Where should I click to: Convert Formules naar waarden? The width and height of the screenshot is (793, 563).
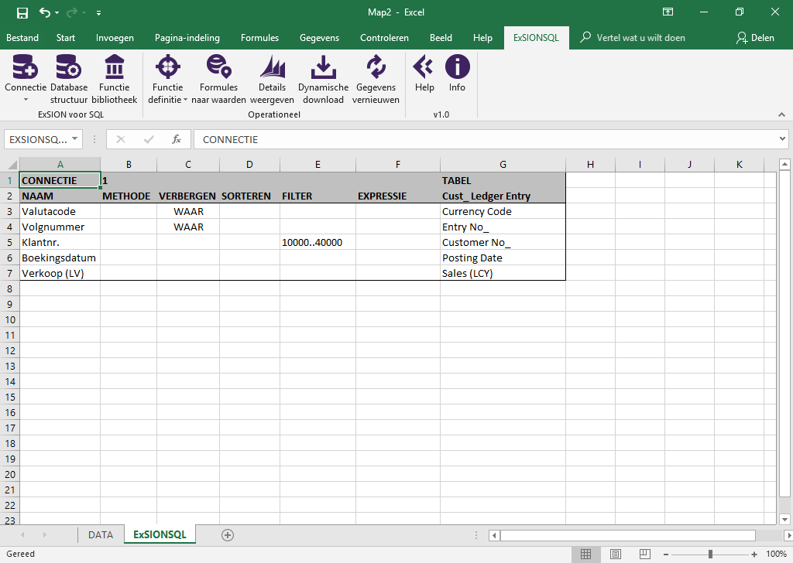click(218, 80)
